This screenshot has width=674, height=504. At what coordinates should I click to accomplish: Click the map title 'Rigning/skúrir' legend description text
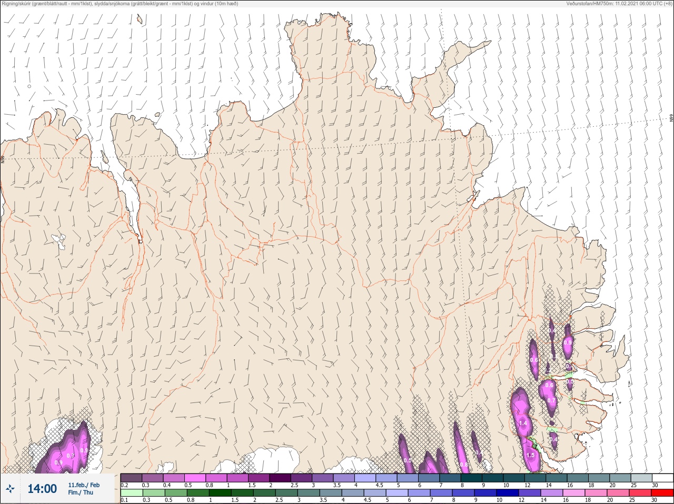point(120,4)
